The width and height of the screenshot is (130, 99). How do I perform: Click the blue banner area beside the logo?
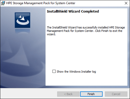pos(38,20)
